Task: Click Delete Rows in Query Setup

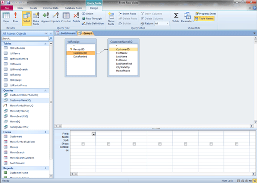Action: coord(128,19)
